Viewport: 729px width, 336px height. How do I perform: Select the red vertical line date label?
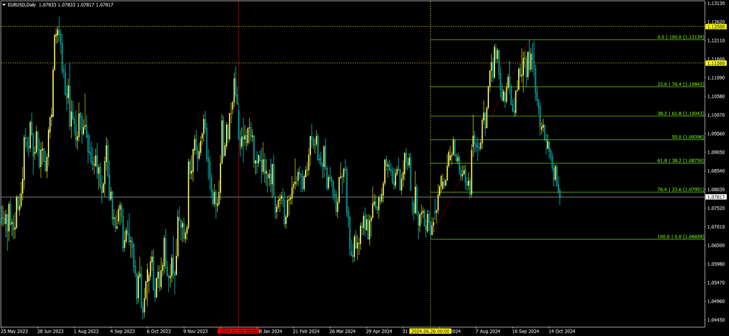[238, 331]
